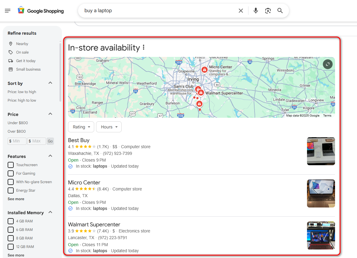Open the Hours filter dropdown
The width and height of the screenshot is (357, 258).
click(x=109, y=127)
